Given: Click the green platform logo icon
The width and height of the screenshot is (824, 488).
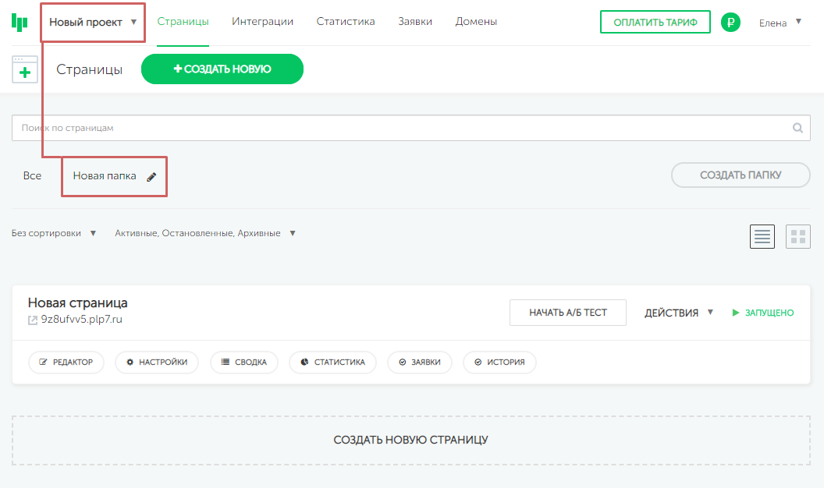Looking at the screenshot, I should (20, 23).
